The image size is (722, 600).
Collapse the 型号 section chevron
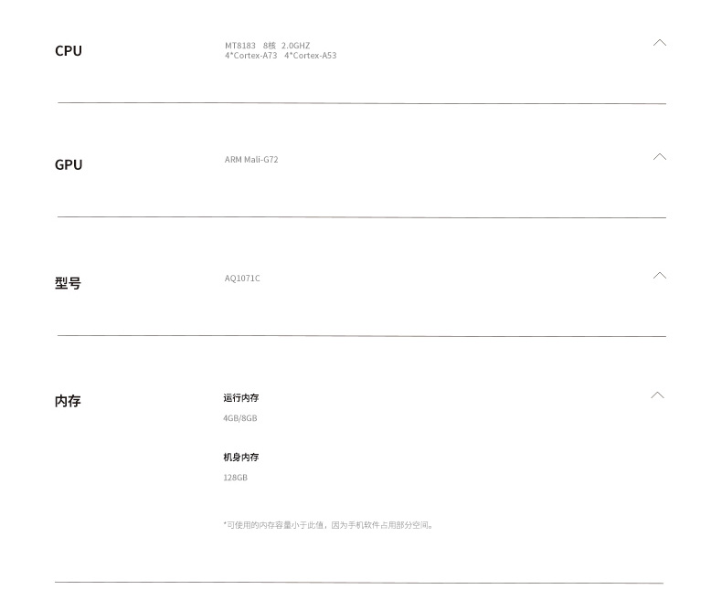(x=659, y=275)
